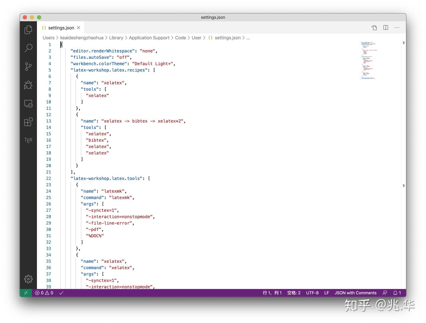Change line ending from LF
Viewport: 426px width, 323px height.
point(327,293)
